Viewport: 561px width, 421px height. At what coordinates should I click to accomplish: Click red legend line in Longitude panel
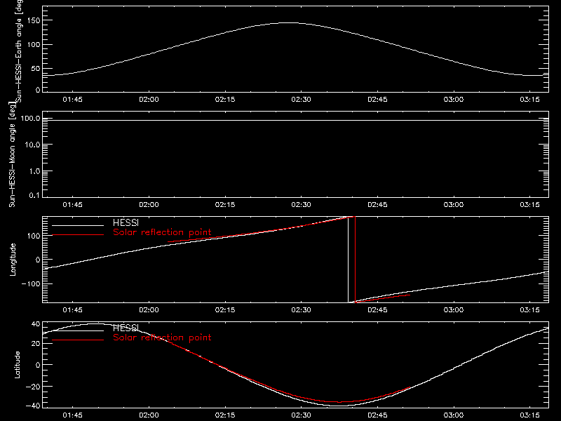[x=78, y=235]
